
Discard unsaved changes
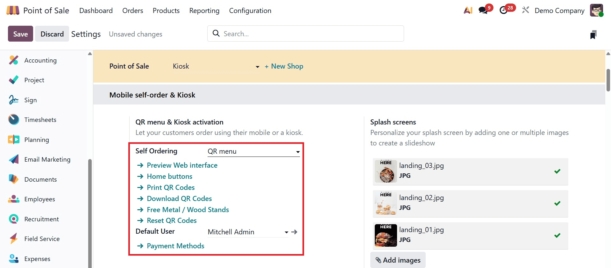pos(52,34)
